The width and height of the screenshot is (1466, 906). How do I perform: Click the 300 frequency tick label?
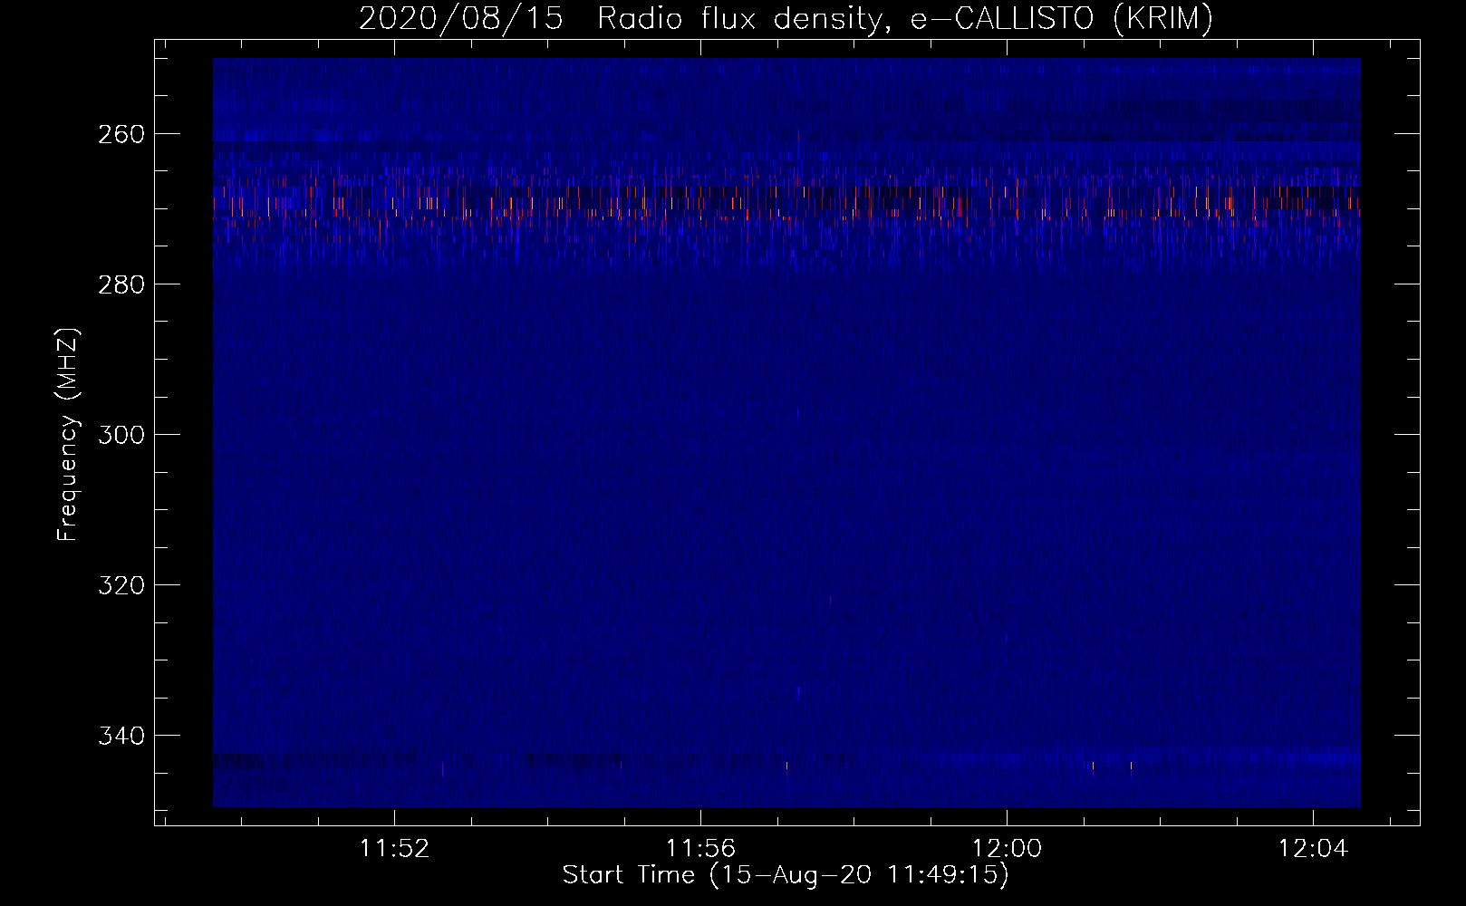pos(121,435)
